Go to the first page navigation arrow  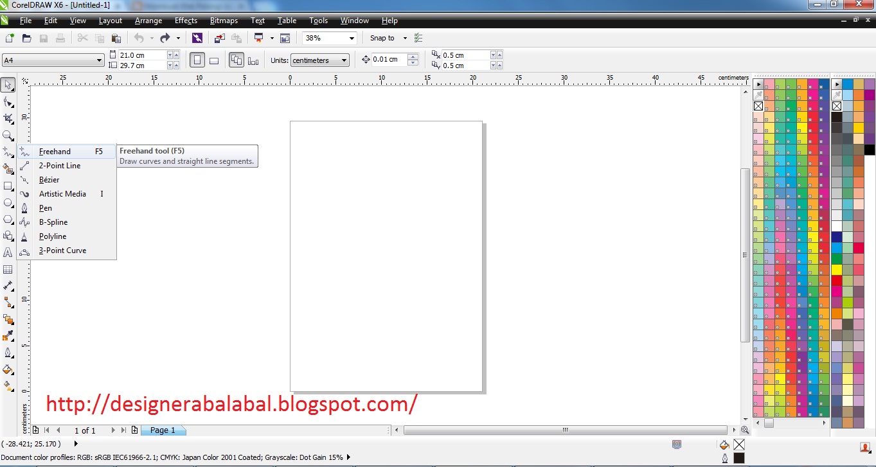[x=47, y=430]
